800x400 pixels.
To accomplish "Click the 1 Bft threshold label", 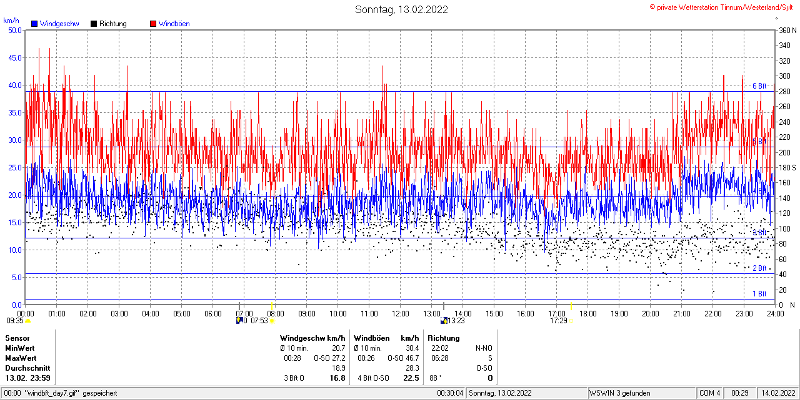I will coord(759,294).
